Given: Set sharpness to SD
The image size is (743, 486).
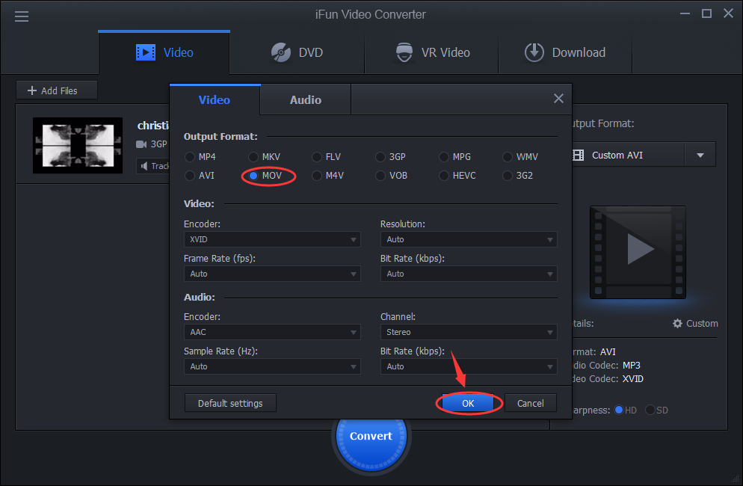Looking at the screenshot, I should [657, 410].
